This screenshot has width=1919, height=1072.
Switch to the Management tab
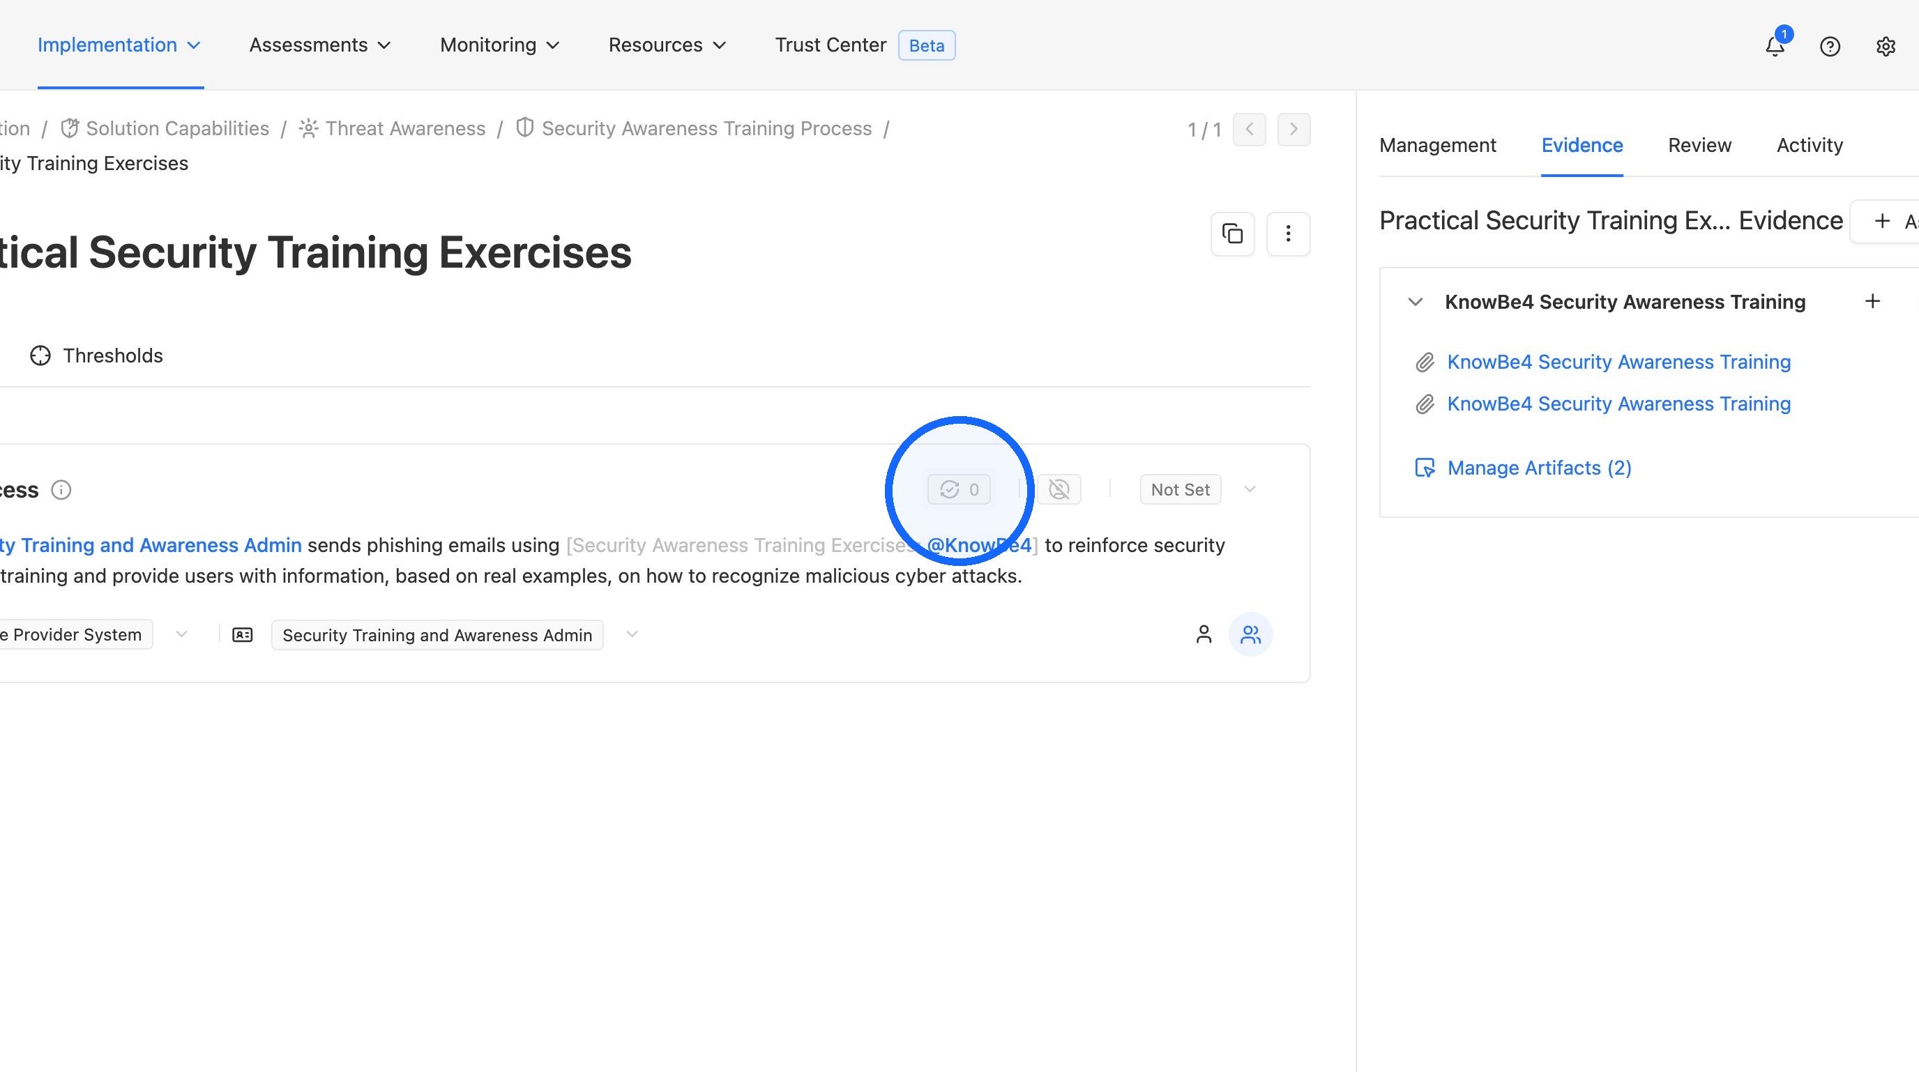coord(1437,145)
